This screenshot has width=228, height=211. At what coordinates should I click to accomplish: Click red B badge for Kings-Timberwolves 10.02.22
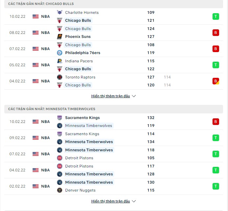216,122
